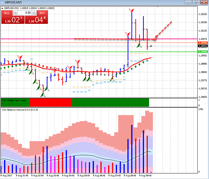Screen dimensions: 209x179
Task: Click the 1.30255 price on the scale
Action: pos(203,14)
